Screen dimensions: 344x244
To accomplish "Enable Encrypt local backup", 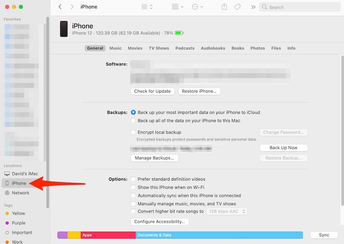I will [133, 132].
